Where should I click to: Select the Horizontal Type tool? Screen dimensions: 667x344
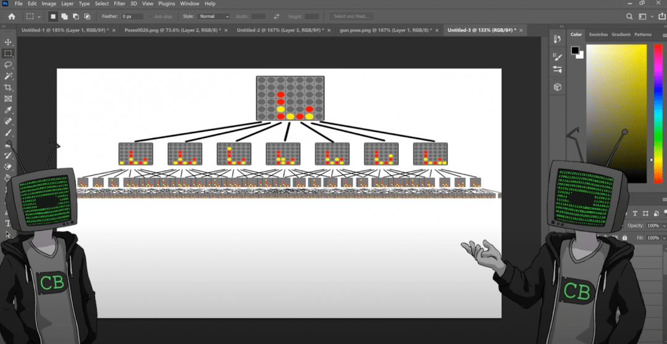(x=9, y=223)
